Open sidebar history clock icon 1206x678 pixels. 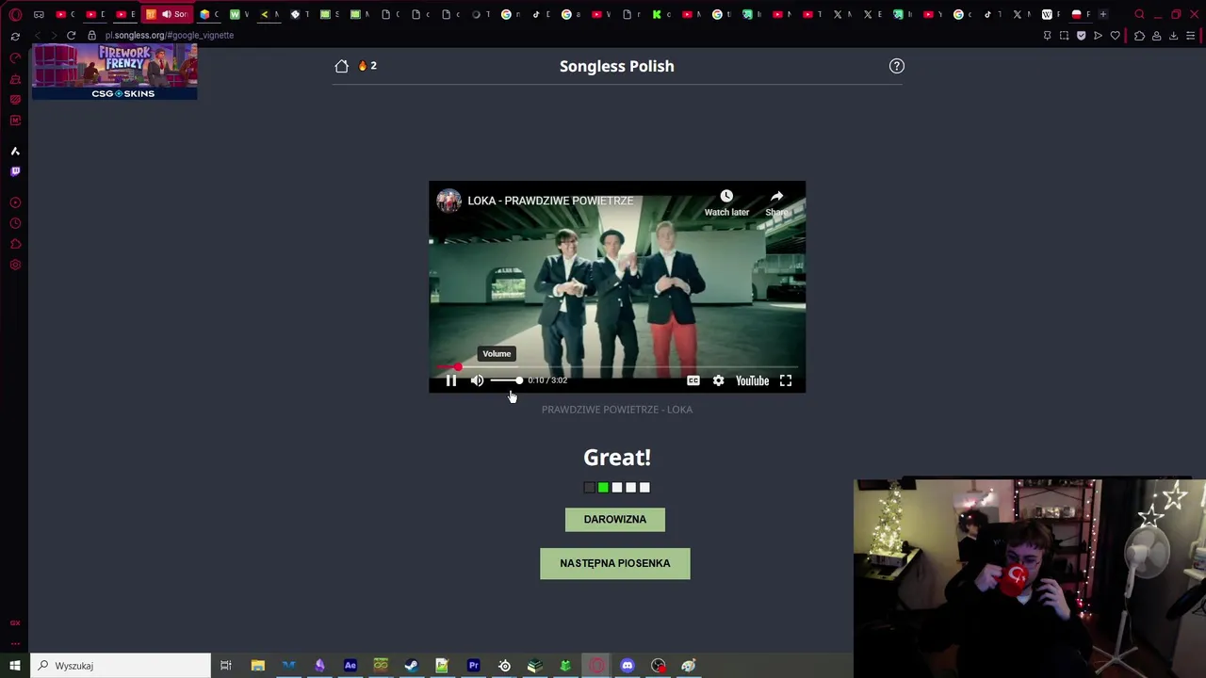(15, 223)
